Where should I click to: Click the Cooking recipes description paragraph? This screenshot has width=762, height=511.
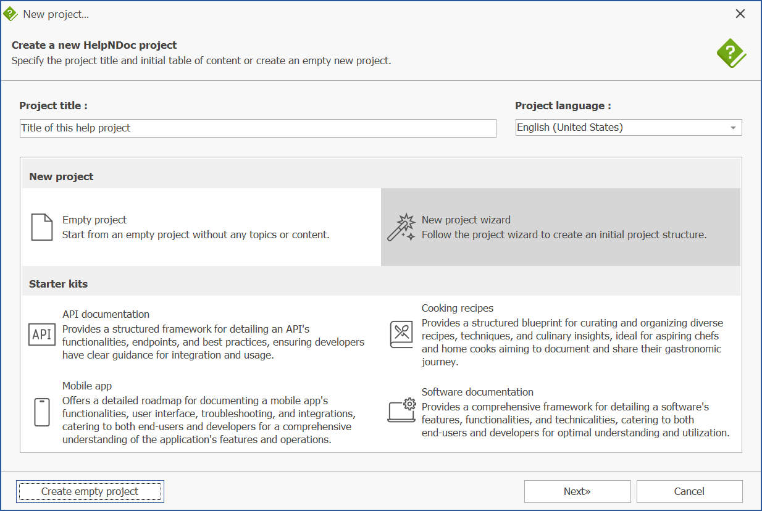click(x=572, y=343)
